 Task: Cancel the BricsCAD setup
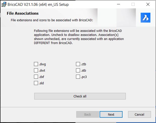(139, 114)
